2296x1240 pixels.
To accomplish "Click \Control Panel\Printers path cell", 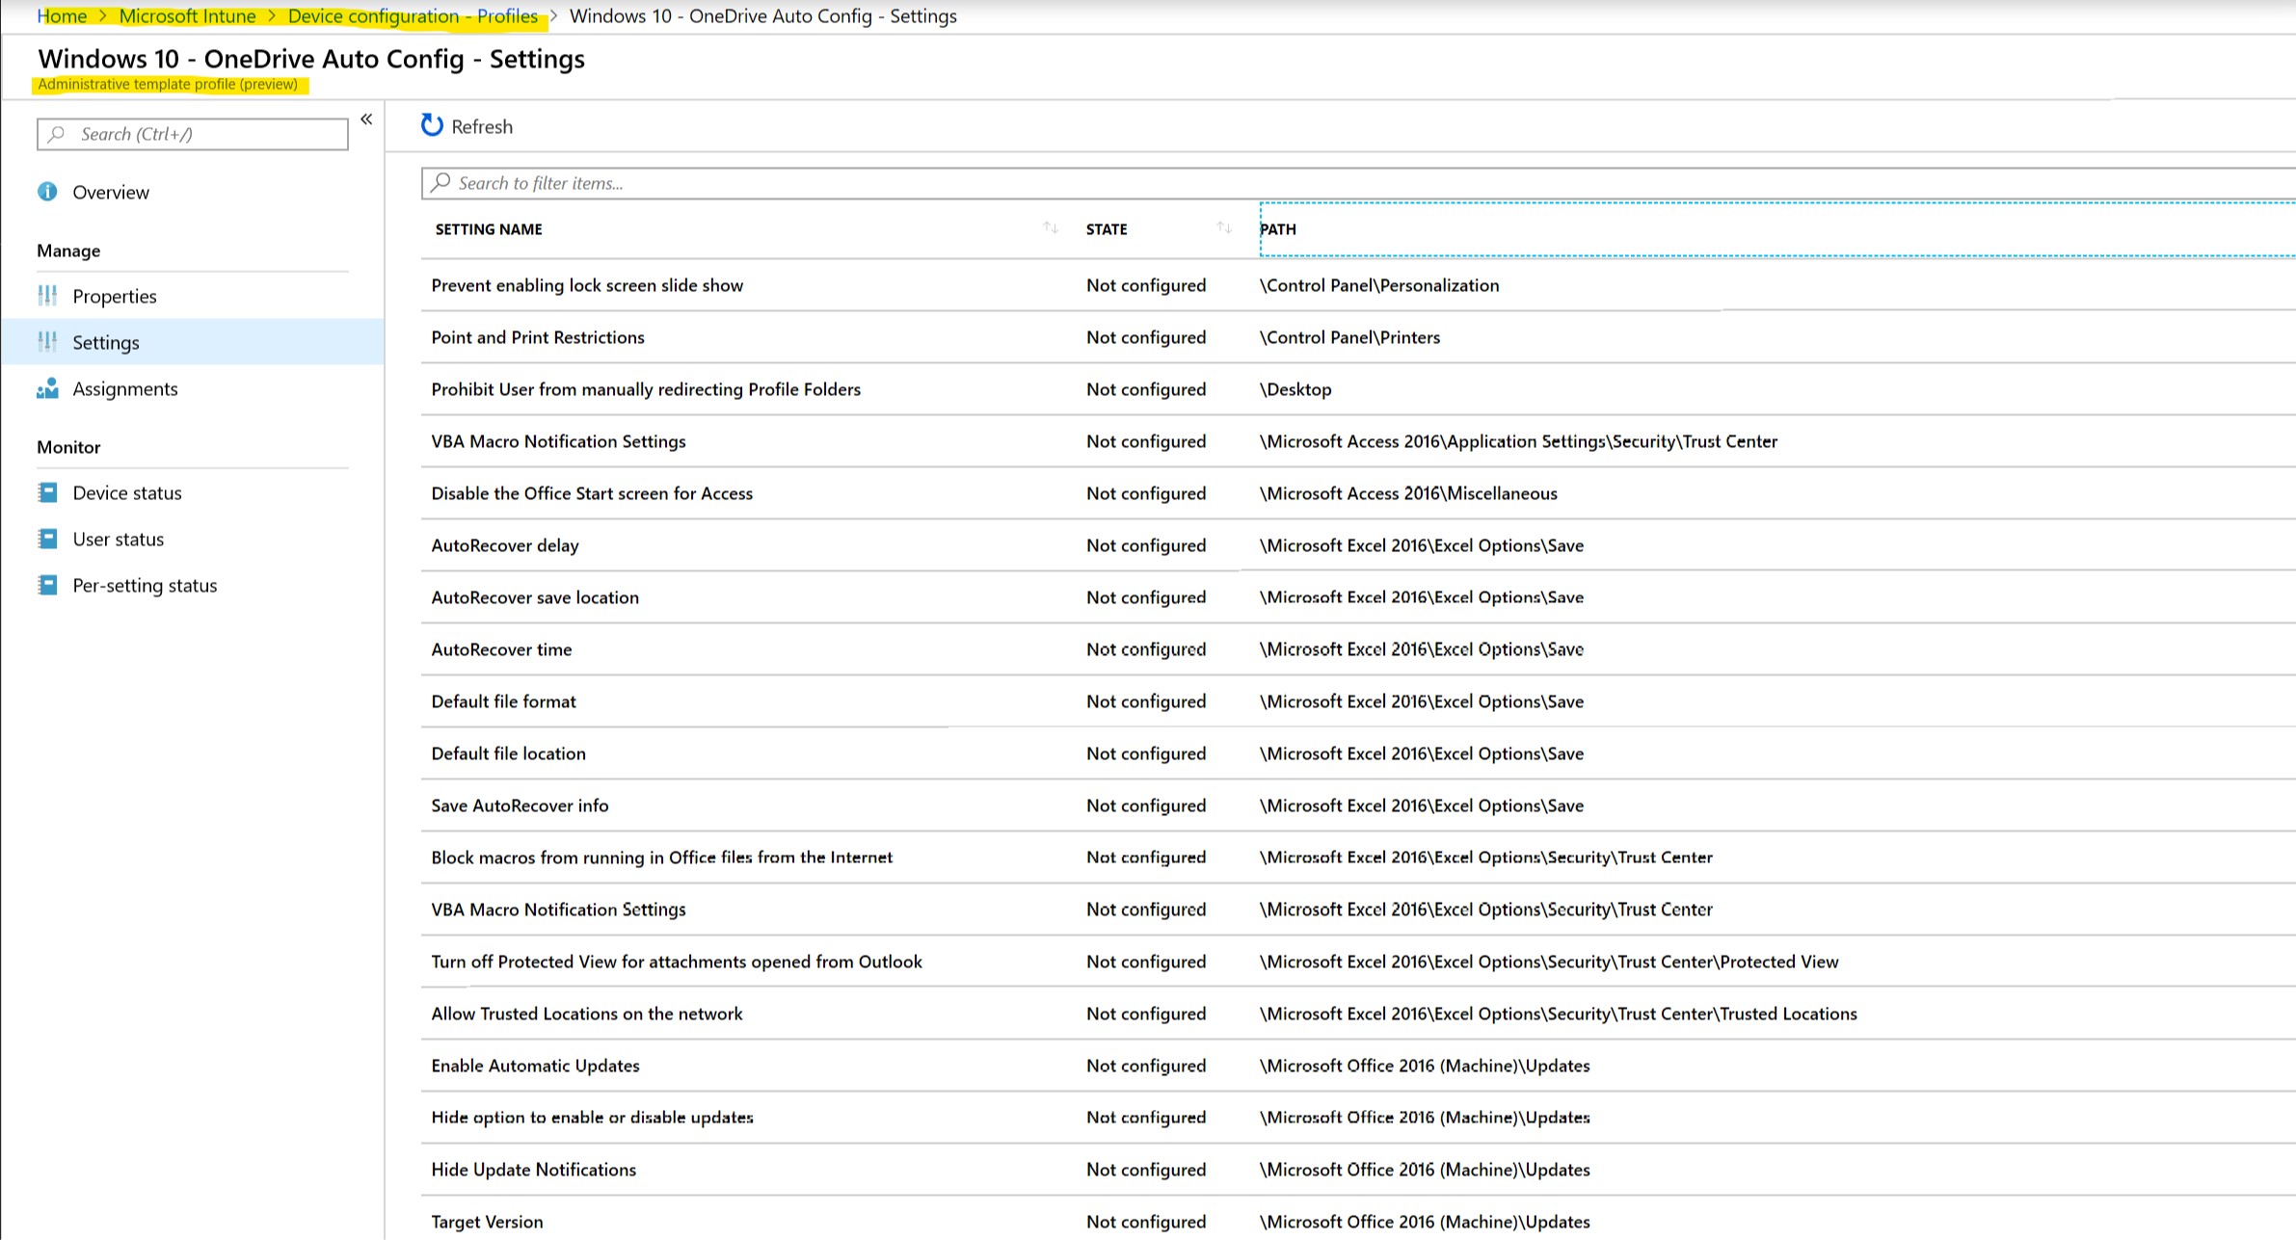I will point(1349,337).
